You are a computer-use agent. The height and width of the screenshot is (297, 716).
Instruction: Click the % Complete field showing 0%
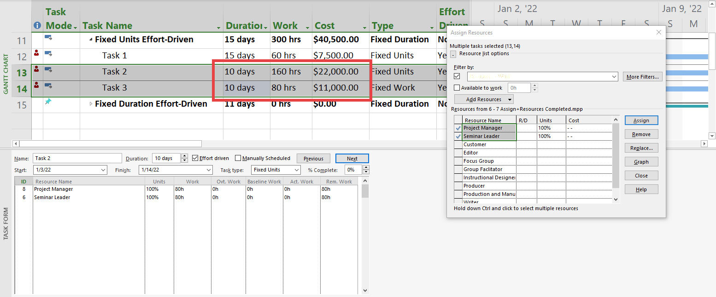point(354,170)
